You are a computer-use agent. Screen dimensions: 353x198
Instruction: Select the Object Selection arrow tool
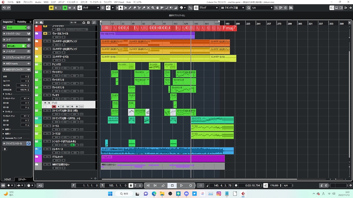121,8
